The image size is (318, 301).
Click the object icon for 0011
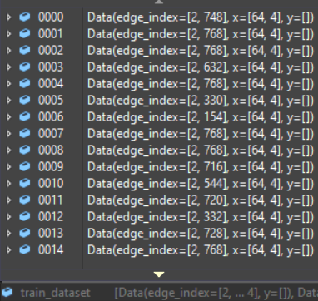[x=25, y=200]
